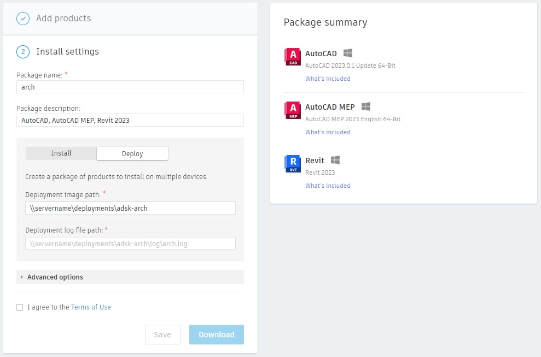Screen dimensions: 541x357
Task: Click the Revit product icon
Action: tap(292, 163)
